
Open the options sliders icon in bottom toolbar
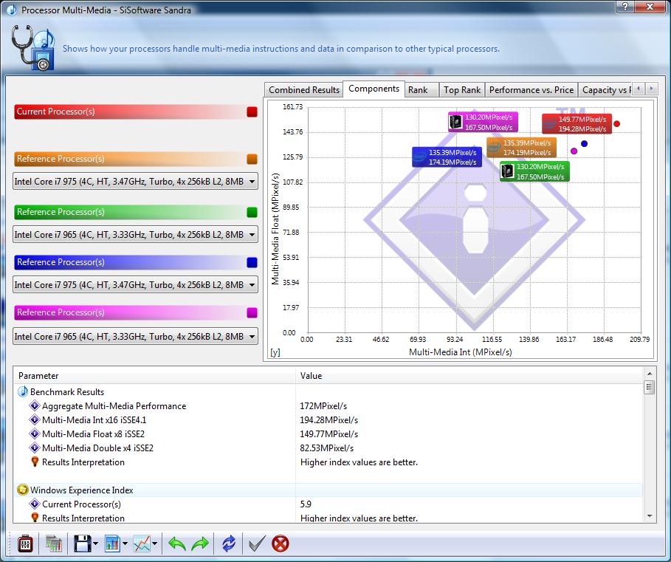pos(24,544)
